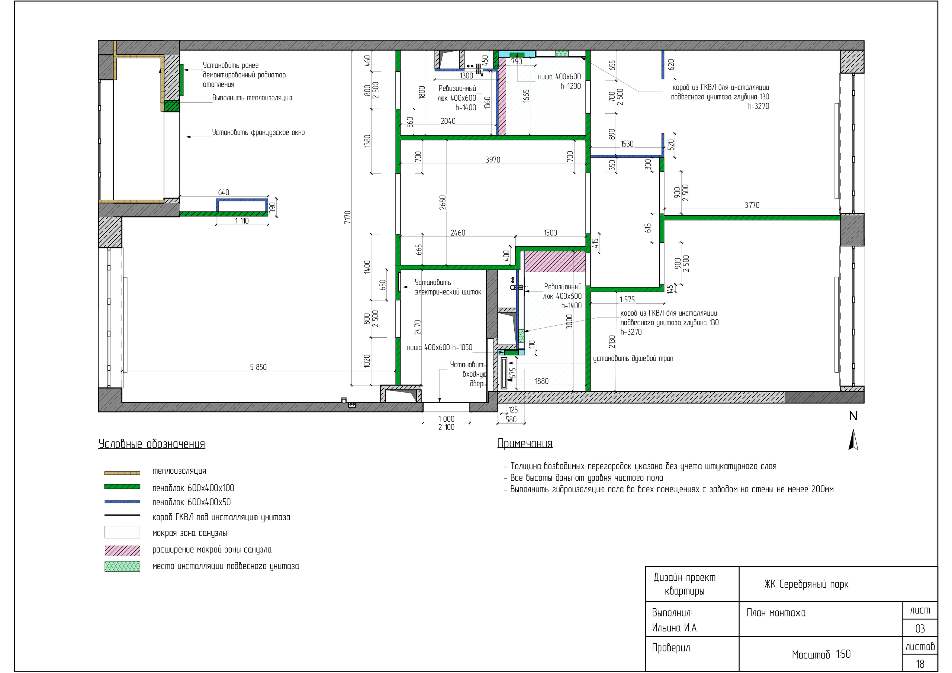Select the tan теплоизоляция legend swatch
This screenshot has height=673, width=952.
122,473
